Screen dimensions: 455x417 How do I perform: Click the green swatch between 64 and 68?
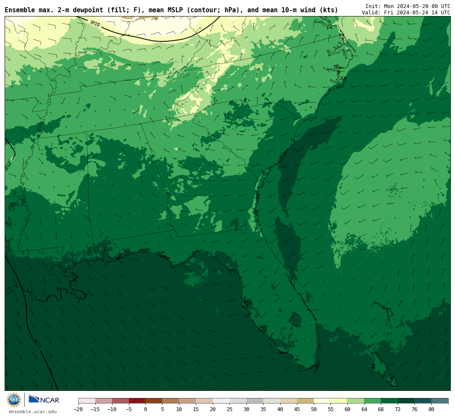coord(373,401)
